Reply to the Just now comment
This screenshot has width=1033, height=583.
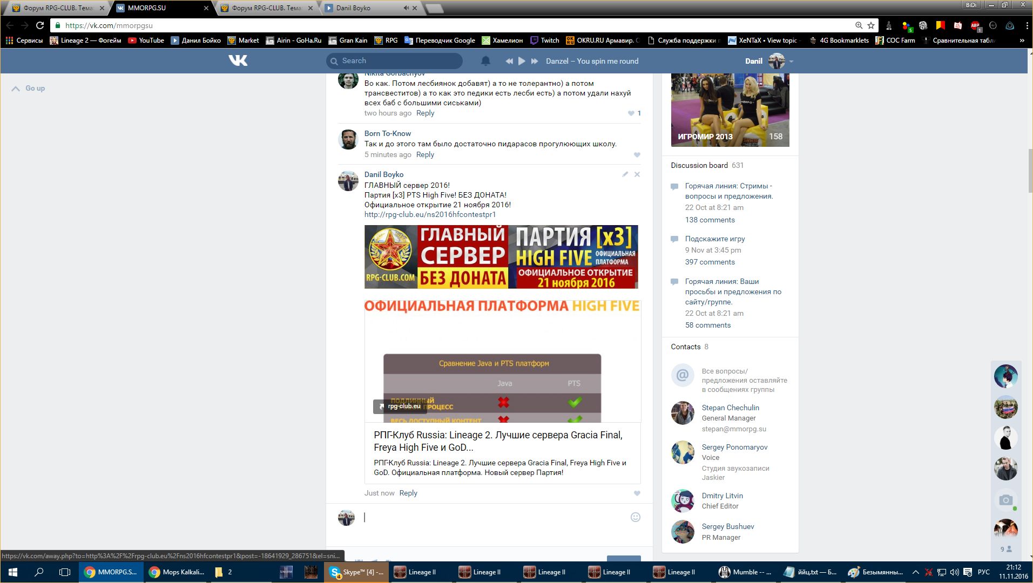[408, 493]
